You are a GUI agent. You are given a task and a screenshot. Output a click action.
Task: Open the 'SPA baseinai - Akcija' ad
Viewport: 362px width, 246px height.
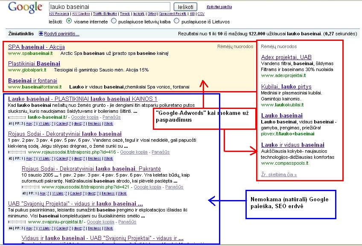[36, 47]
